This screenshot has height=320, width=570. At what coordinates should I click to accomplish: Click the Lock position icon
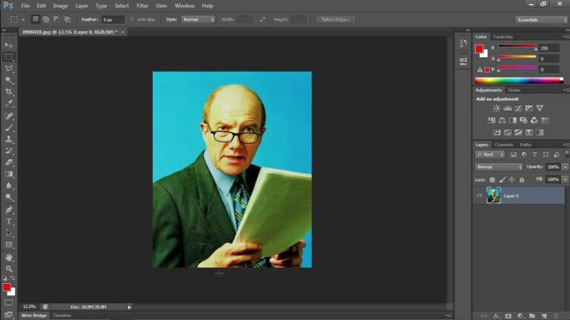click(512, 179)
